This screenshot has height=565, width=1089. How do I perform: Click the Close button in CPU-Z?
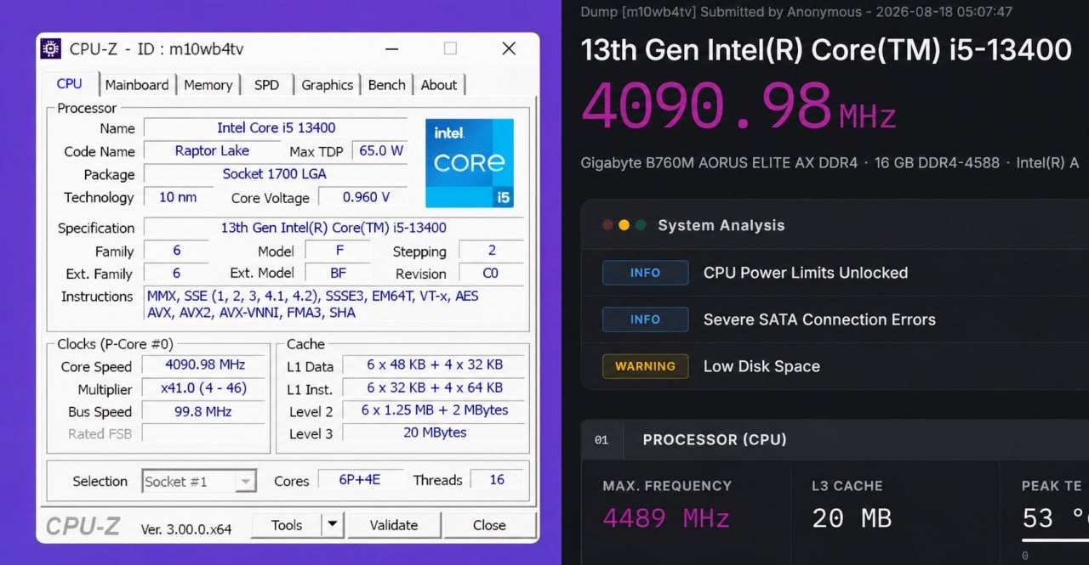pyautogui.click(x=489, y=525)
